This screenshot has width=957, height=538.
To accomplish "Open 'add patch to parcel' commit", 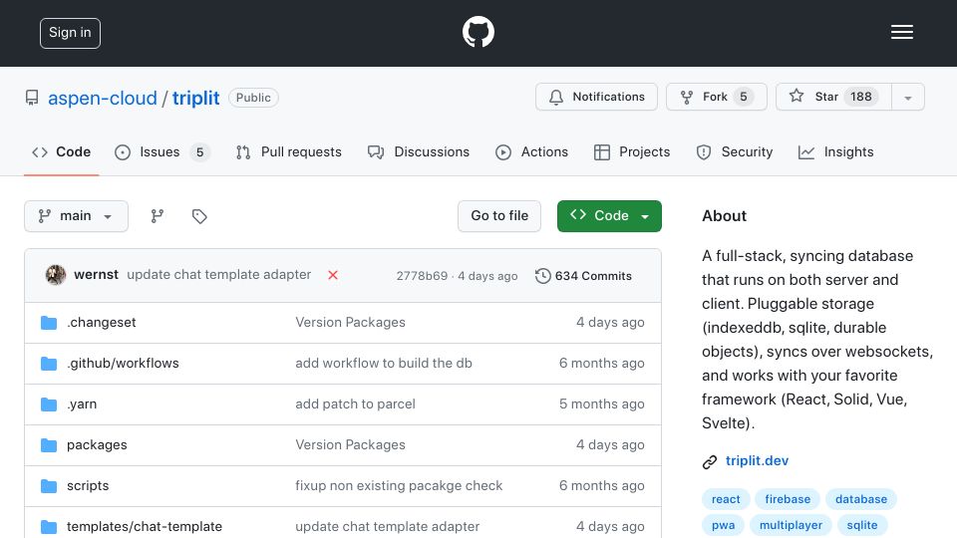I will coord(355,403).
